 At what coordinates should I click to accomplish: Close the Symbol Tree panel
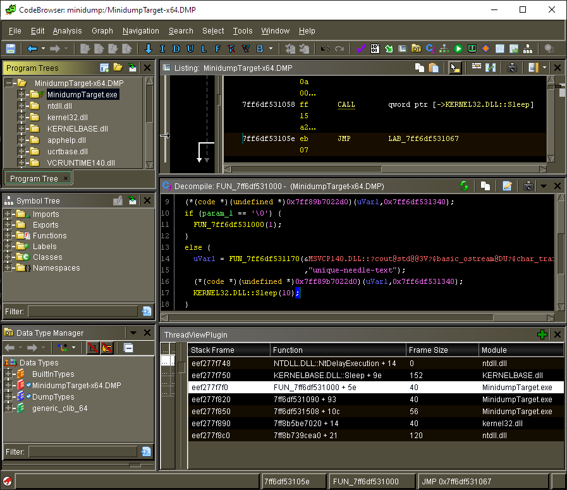[147, 200]
